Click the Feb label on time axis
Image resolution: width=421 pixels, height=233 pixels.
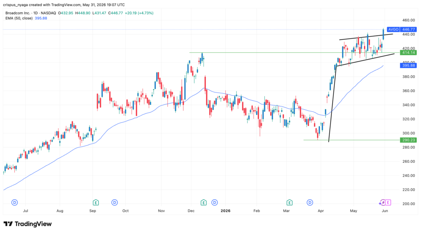(257, 211)
